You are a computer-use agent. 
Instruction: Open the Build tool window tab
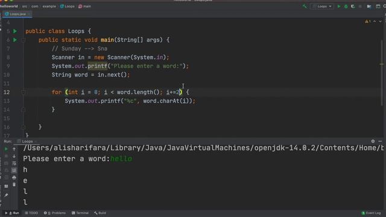100,213
